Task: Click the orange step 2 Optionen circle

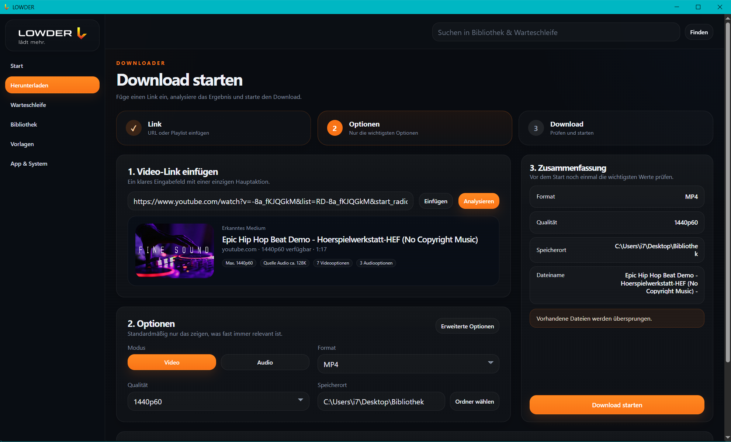Action: click(x=335, y=128)
